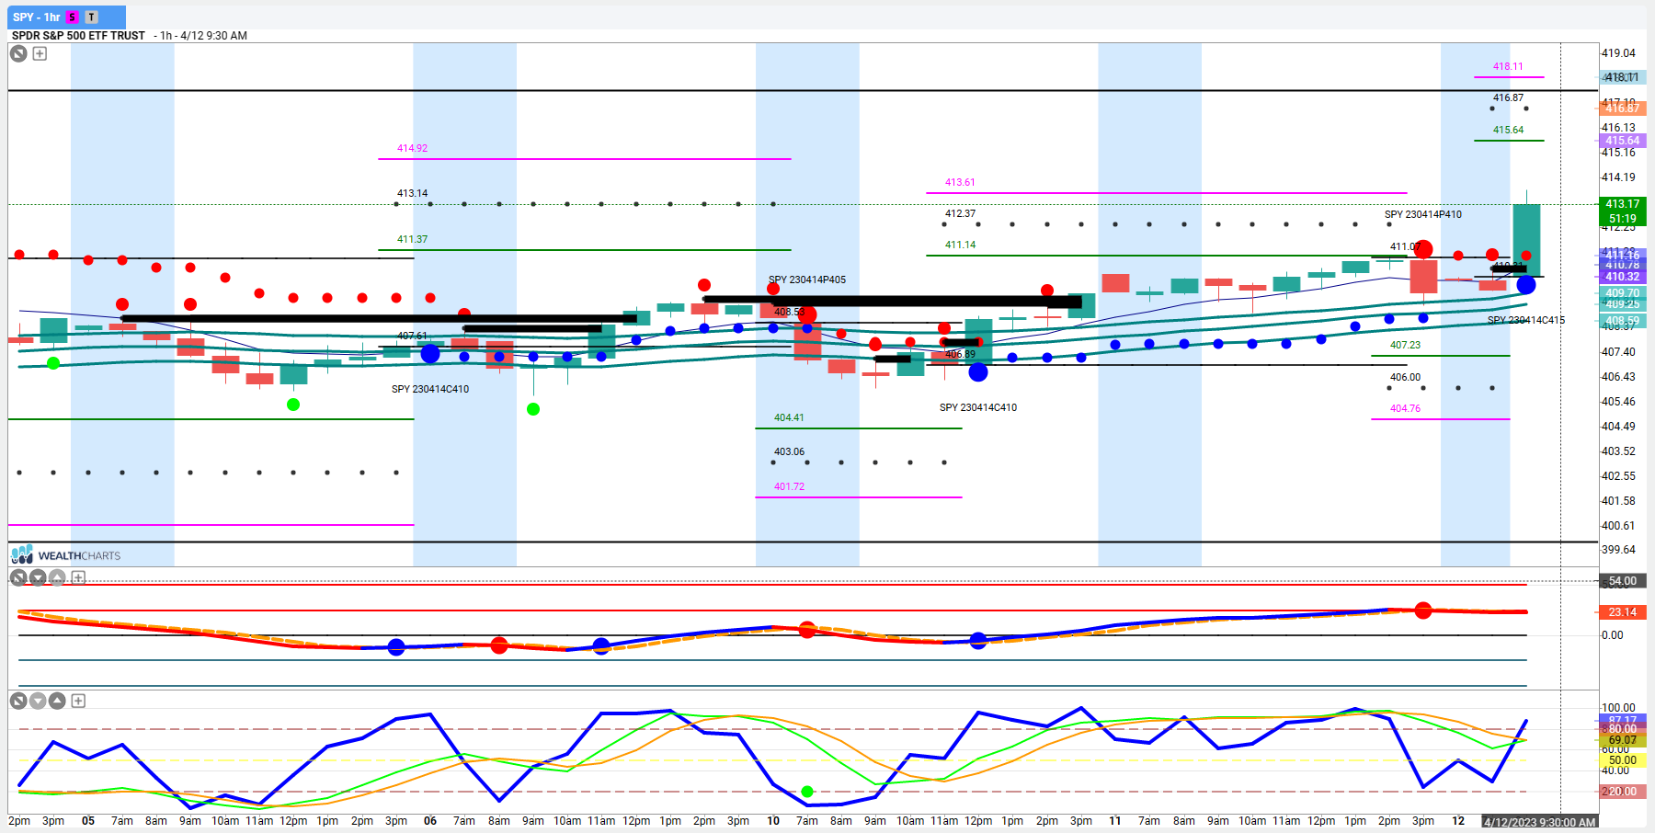
Task: Click the red 410.32 price tag on the axis
Action: pyautogui.click(x=1623, y=276)
